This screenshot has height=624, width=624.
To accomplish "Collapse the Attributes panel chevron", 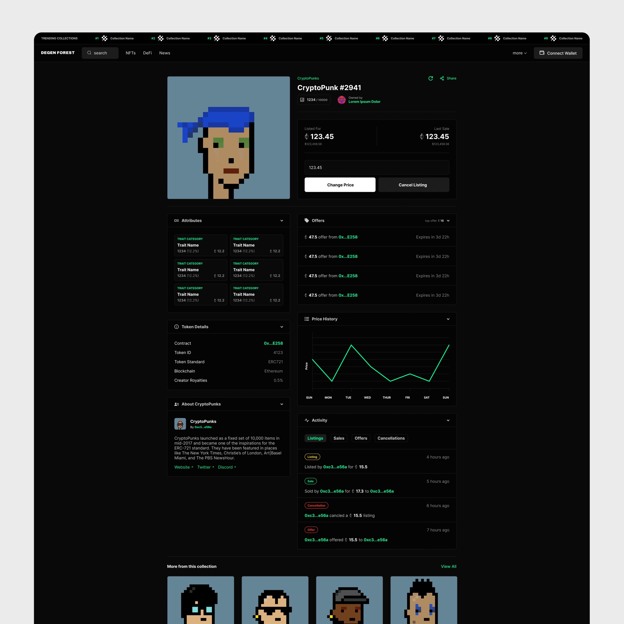I will (282, 221).
